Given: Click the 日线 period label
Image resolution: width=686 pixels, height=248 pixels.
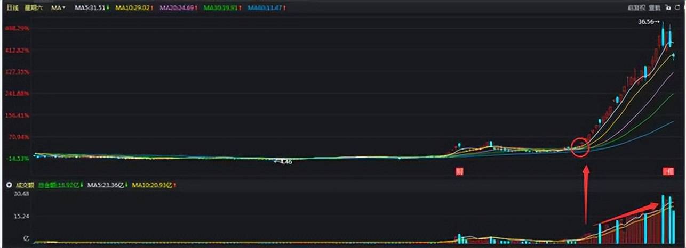Looking at the screenshot, I should click(11, 8).
